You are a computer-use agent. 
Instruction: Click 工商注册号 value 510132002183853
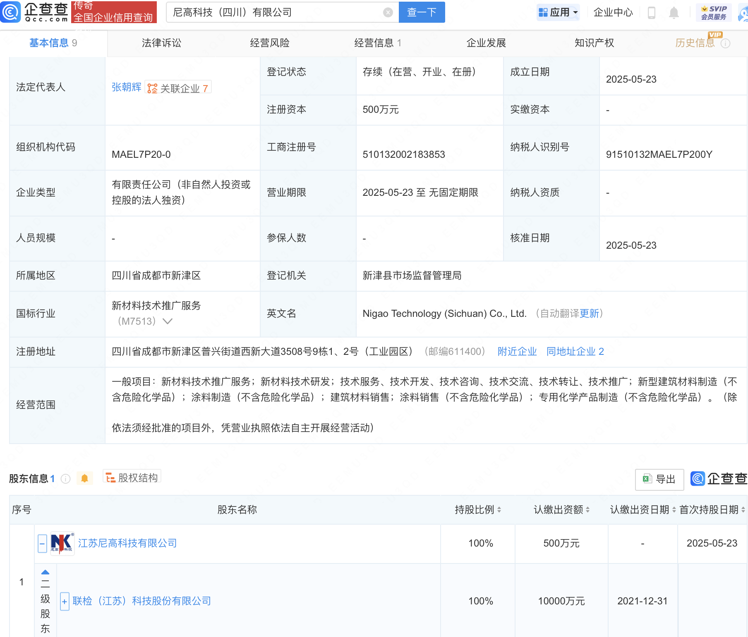404,154
